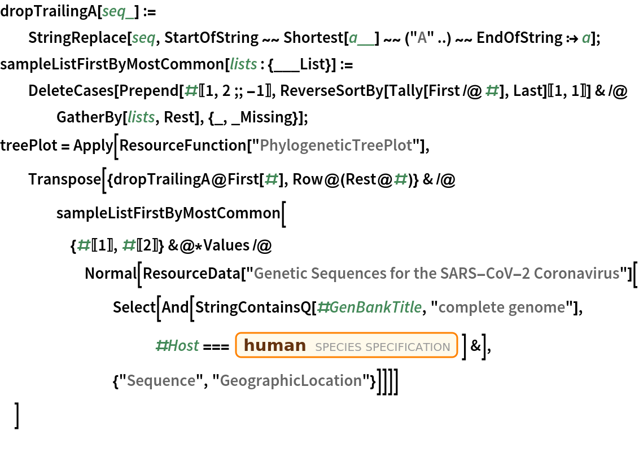This screenshot has height=457, width=639.
Task: Click the #Host slot
Action: [177, 346]
